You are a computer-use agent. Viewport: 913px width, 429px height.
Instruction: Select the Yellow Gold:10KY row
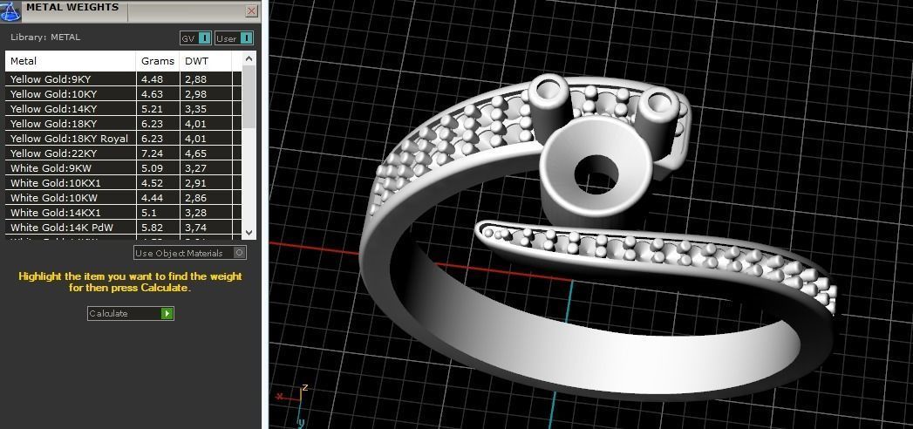point(124,93)
